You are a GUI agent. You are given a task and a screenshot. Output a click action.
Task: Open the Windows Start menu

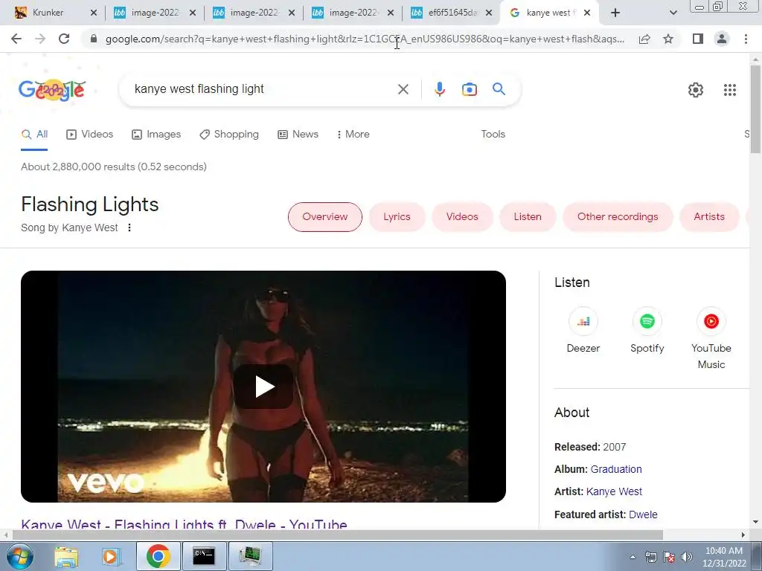[20, 556]
